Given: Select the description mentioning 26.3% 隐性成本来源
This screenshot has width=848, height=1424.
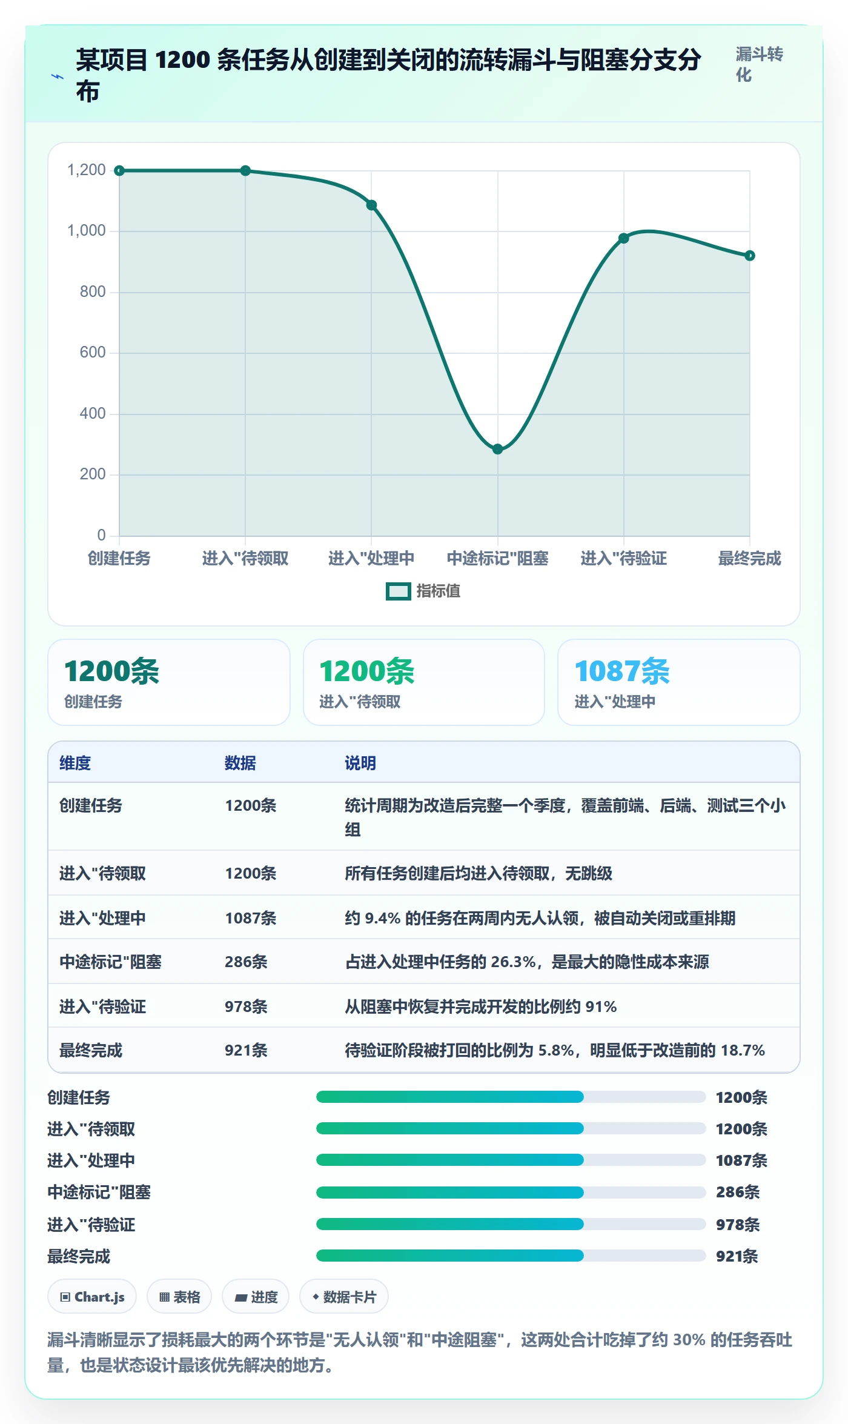Looking at the screenshot, I should (527, 962).
